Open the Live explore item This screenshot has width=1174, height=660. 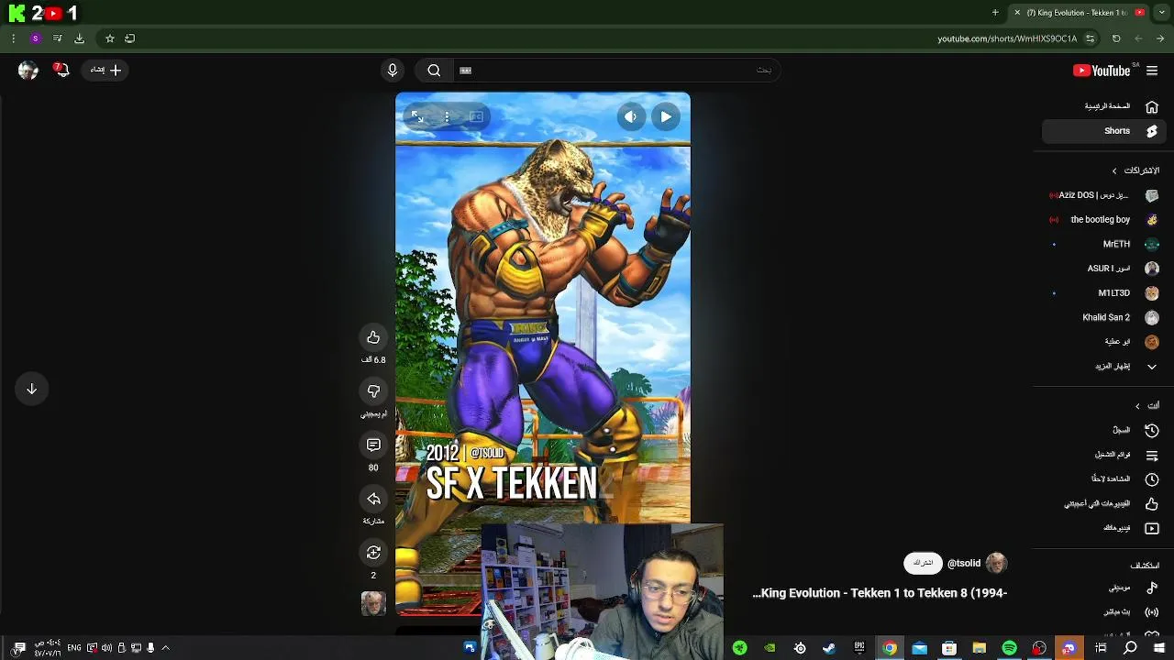[1104, 612]
